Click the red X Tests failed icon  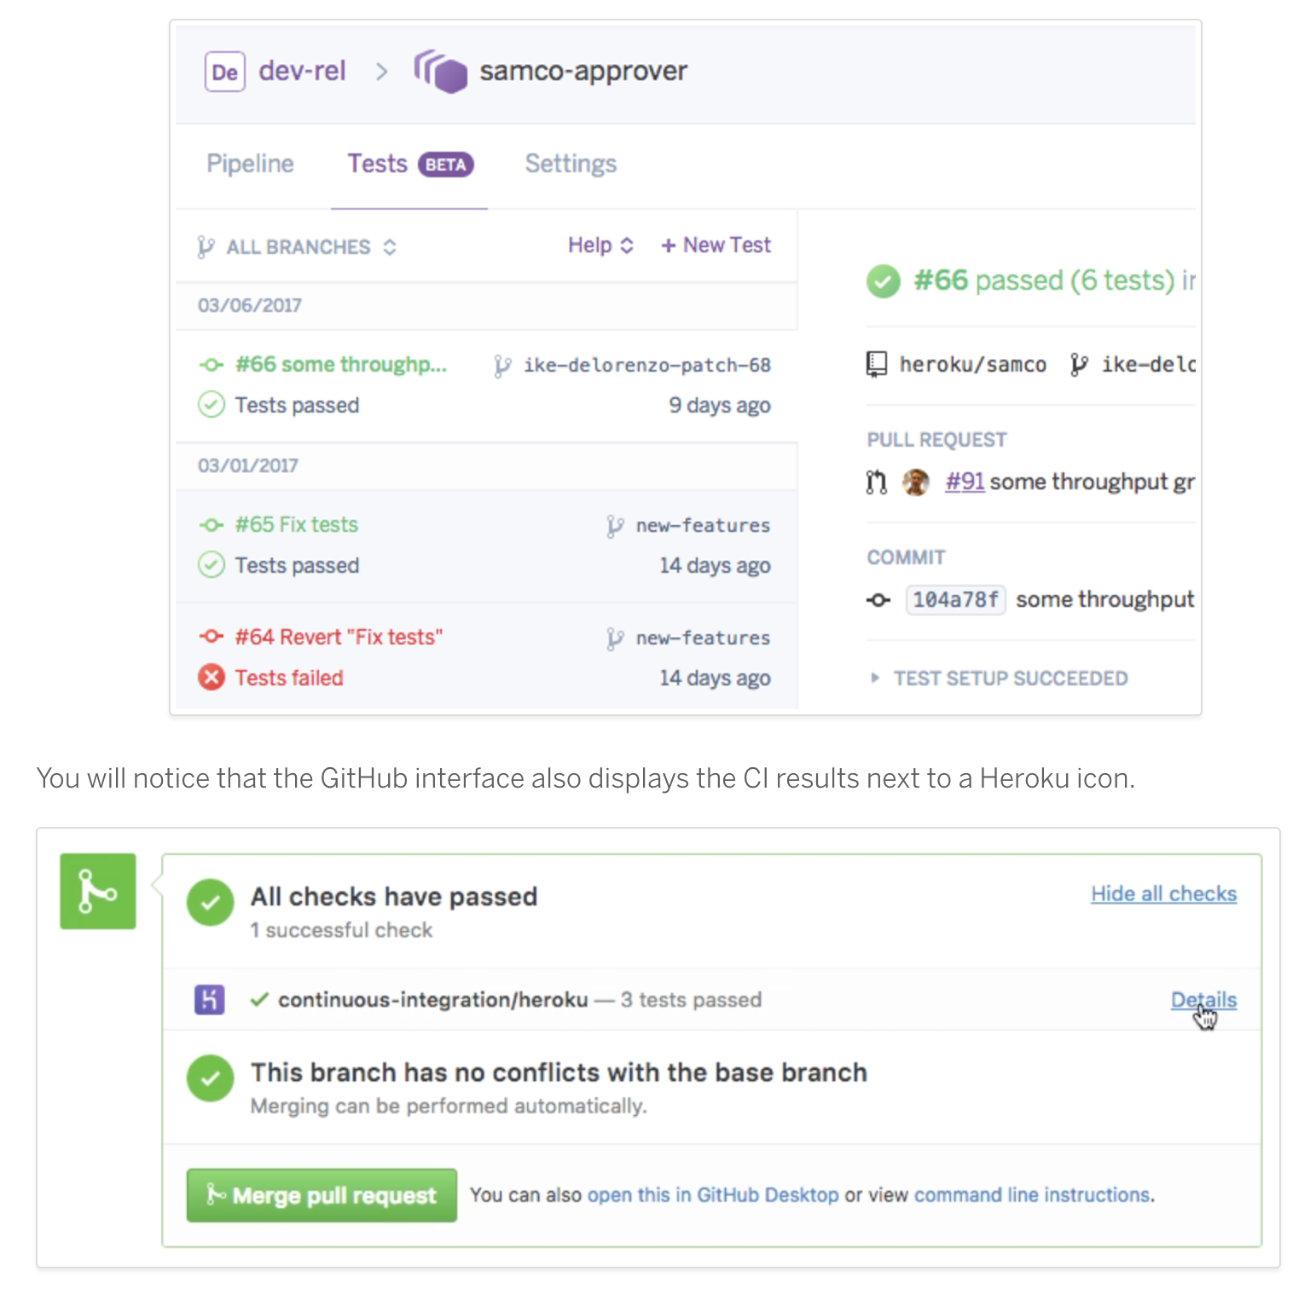[212, 677]
